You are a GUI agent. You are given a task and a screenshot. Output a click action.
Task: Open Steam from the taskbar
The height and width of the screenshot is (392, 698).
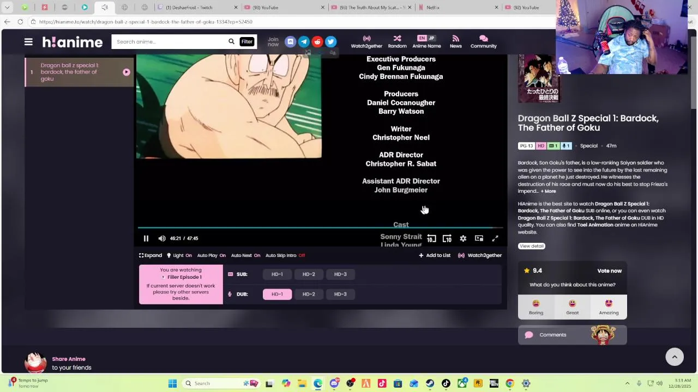coord(430,383)
